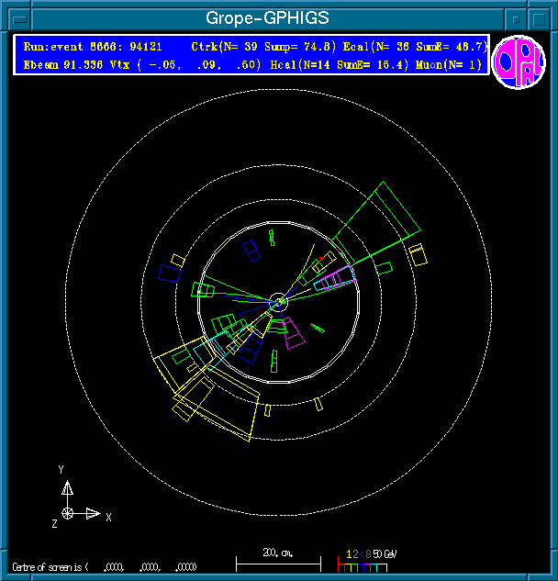Select the large yellow cluster at lower left

tap(213, 390)
